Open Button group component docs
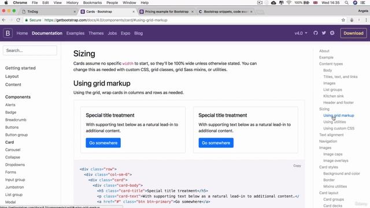This screenshot has width=370, height=208. click(16, 135)
